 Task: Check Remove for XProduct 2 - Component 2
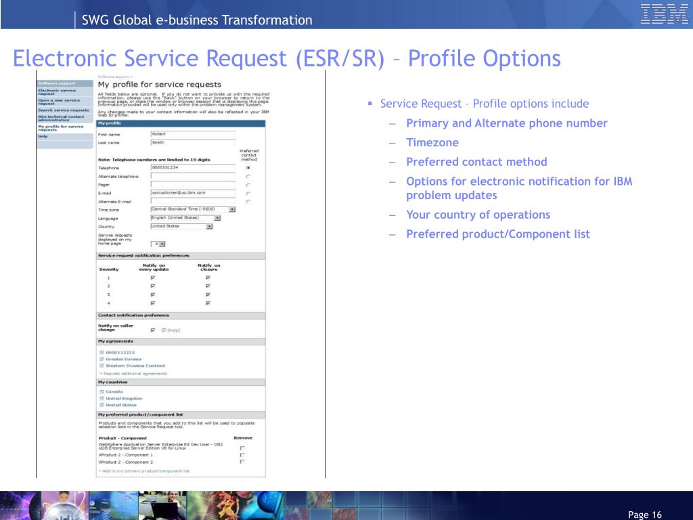pos(242,462)
